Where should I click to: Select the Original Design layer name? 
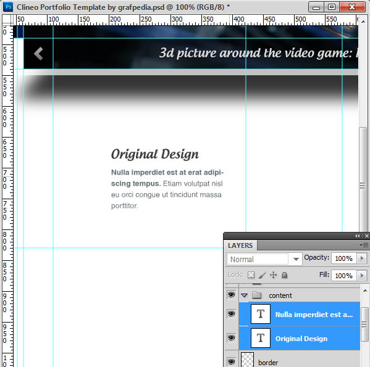301,339
